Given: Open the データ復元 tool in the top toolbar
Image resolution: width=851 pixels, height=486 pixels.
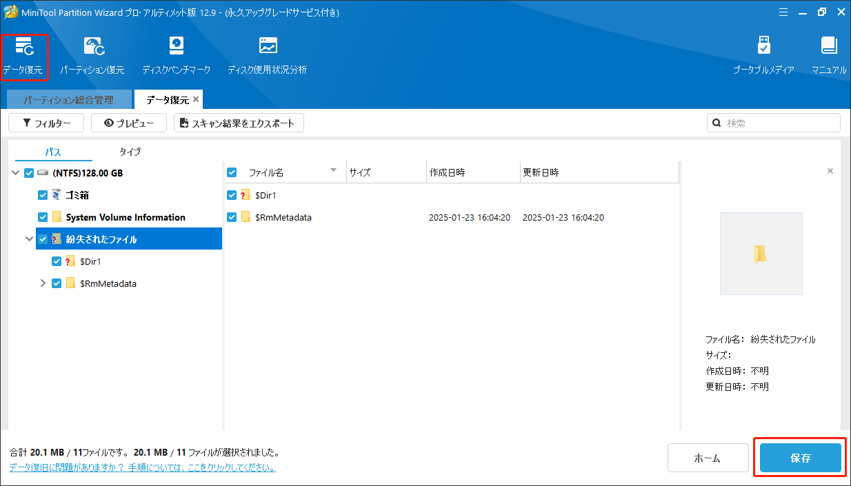Looking at the screenshot, I should pyautogui.click(x=24, y=57).
